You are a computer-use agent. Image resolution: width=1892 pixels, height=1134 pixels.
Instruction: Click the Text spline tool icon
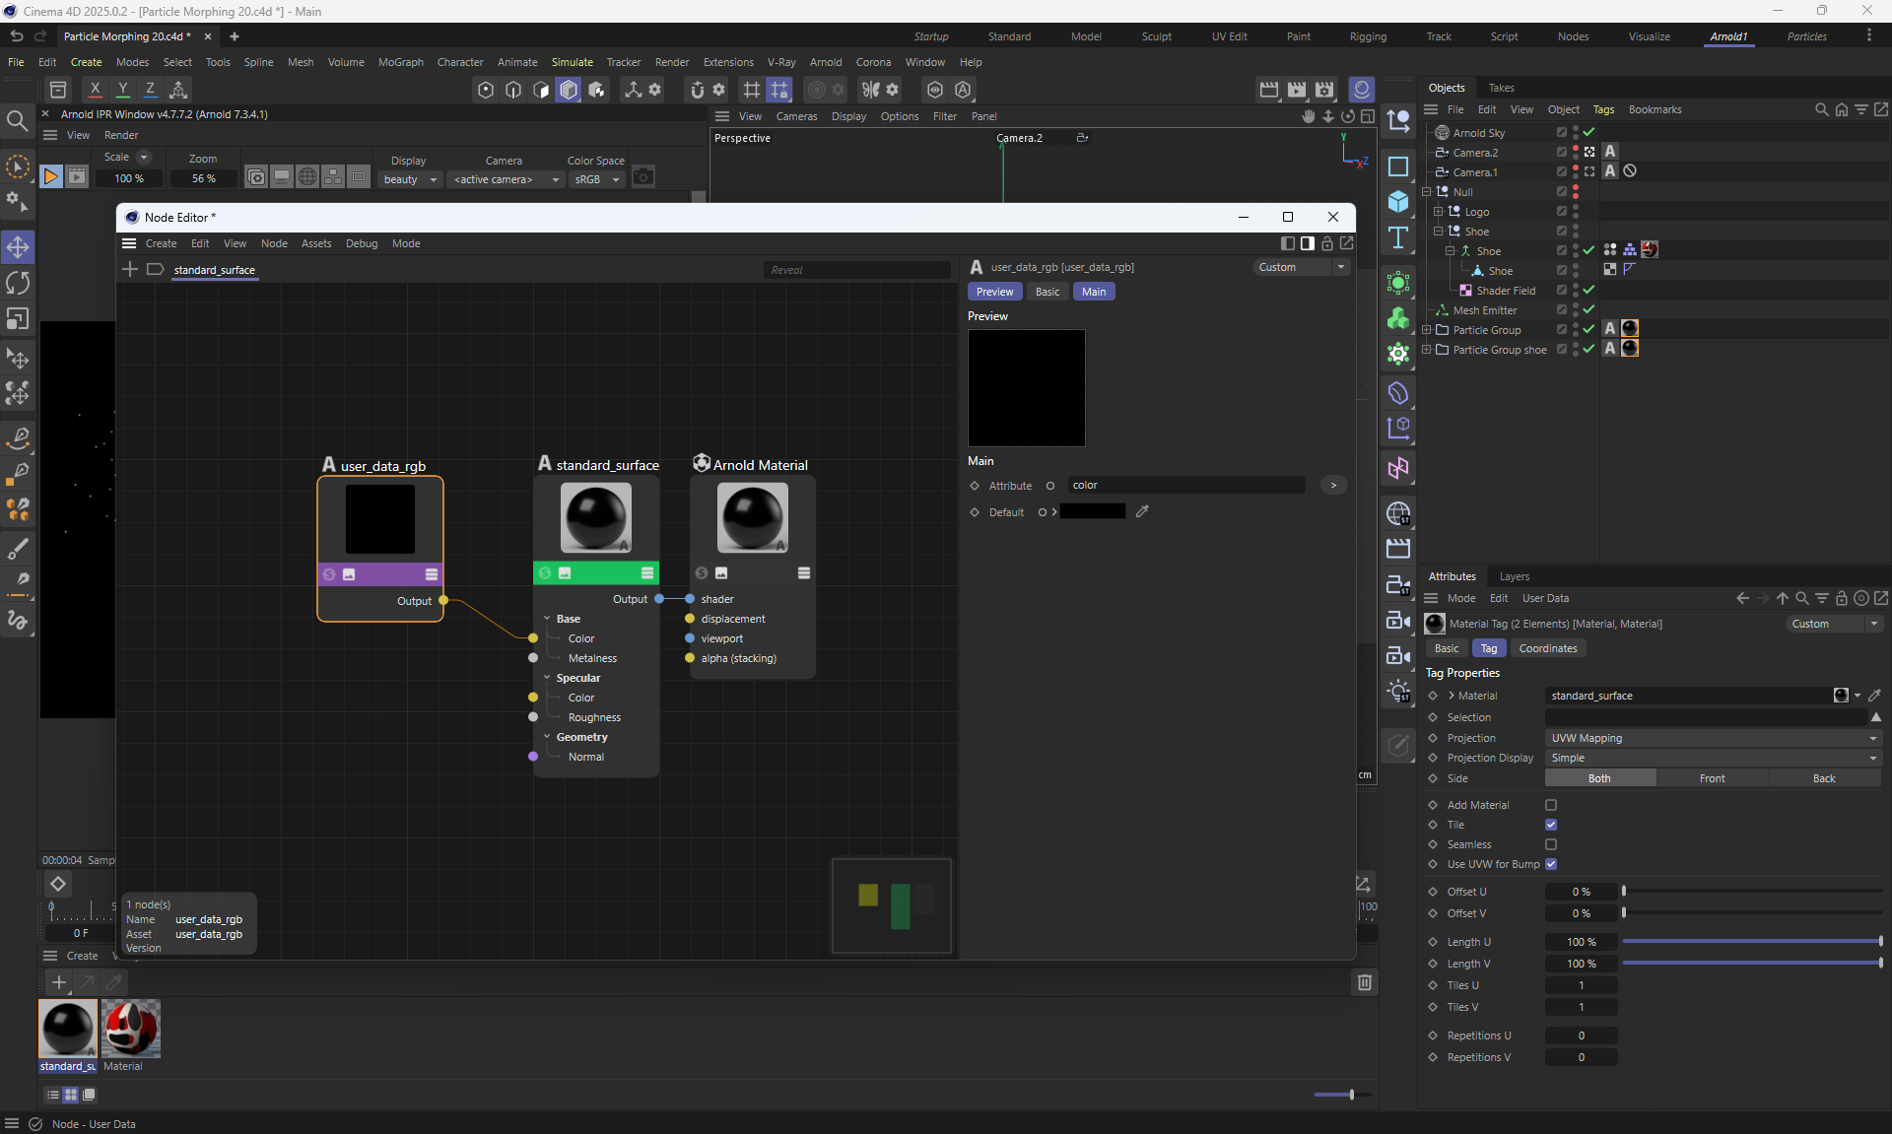(x=1397, y=237)
